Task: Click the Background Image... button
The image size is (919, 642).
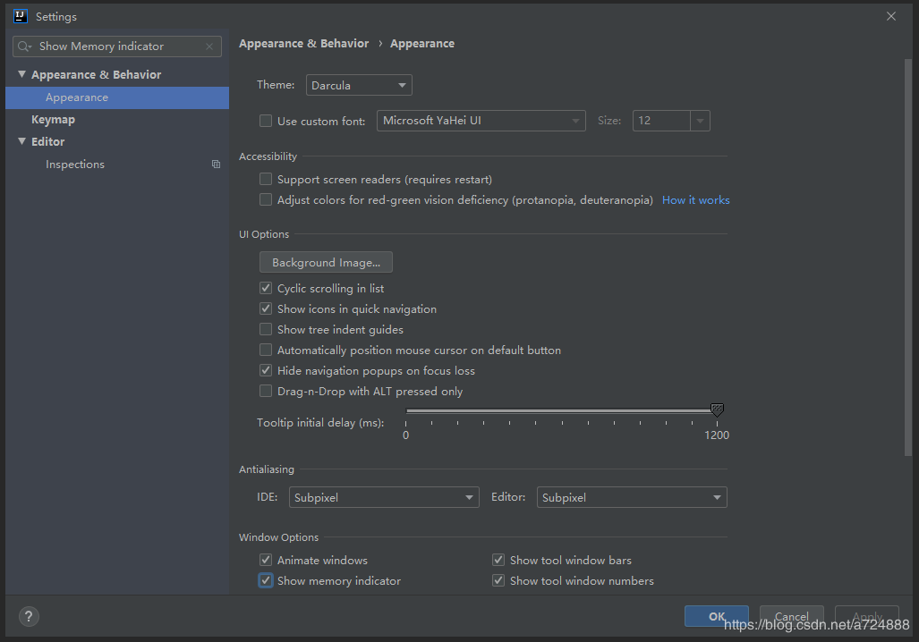Action: [326, 262]
